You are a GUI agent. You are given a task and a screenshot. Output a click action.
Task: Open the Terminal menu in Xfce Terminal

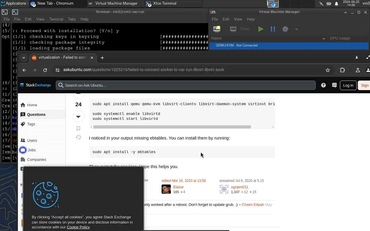click(56, 19)
